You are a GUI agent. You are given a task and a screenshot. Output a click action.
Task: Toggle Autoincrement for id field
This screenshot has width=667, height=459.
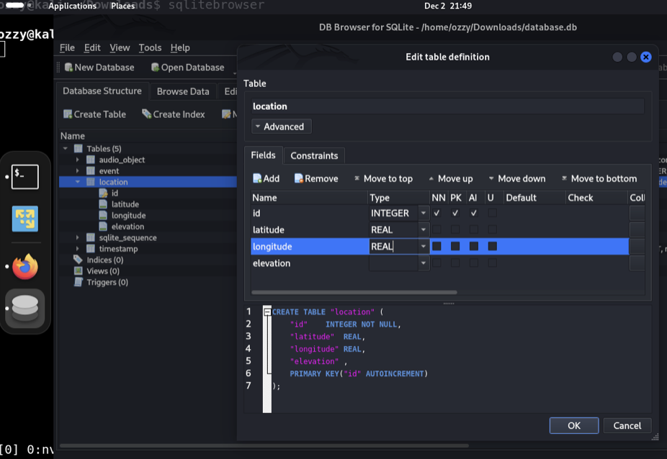[x=474, y=213]
